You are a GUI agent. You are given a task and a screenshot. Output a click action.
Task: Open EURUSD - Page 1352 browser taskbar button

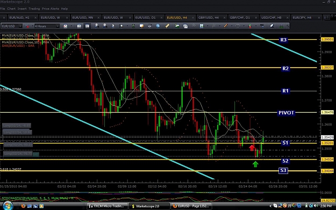[192, 206]
